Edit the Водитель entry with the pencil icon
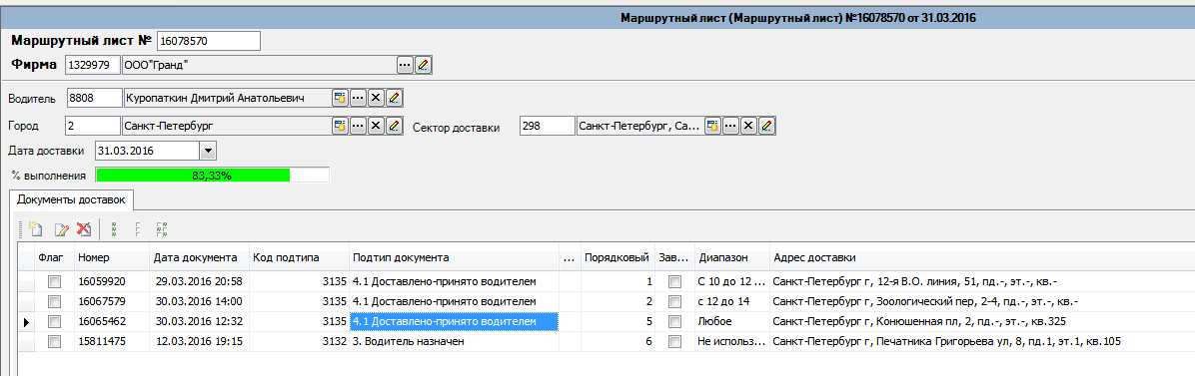The width and height of the screenshot is (1195, 376). click(394, 98)
